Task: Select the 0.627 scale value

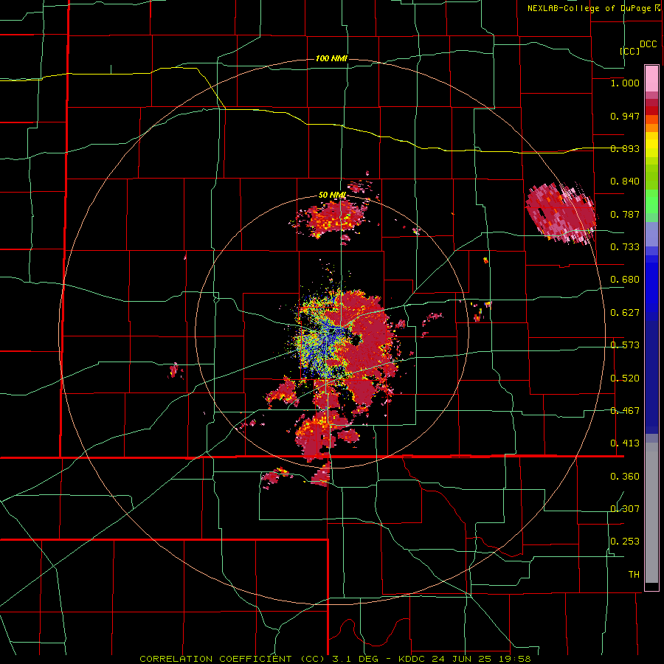Action: (x=625, y=313)
